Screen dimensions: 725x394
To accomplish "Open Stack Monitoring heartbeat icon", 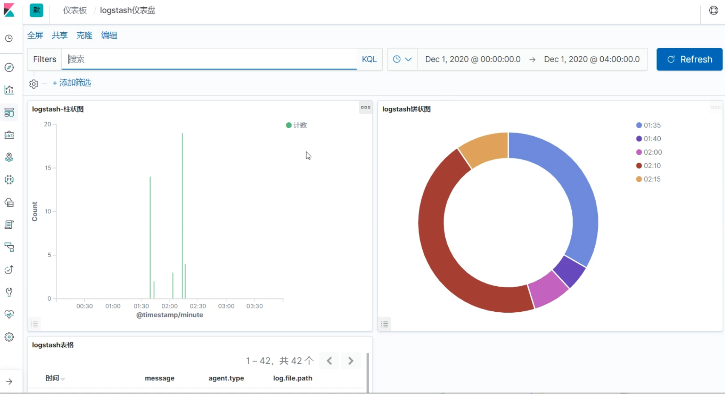I will pyautogui.click(x=9, y=314).
